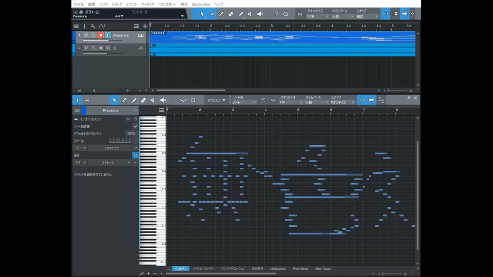Pick the Eraser tool in top toolbar

point(231,14)
